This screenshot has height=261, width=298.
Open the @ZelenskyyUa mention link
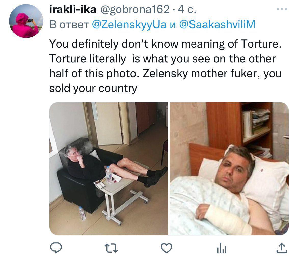click(x=129, y=25)
